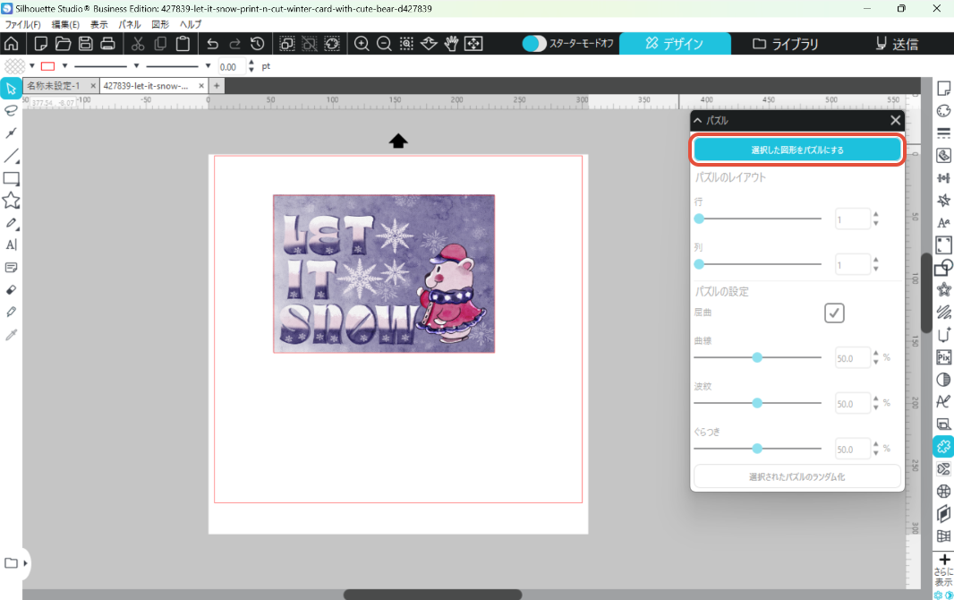Open the 表示 menu
954x600 pixels.
[99, 24]
